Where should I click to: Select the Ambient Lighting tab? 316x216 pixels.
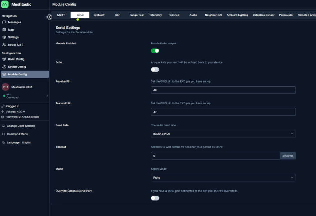pyautogui.click(x=237, y=15)
